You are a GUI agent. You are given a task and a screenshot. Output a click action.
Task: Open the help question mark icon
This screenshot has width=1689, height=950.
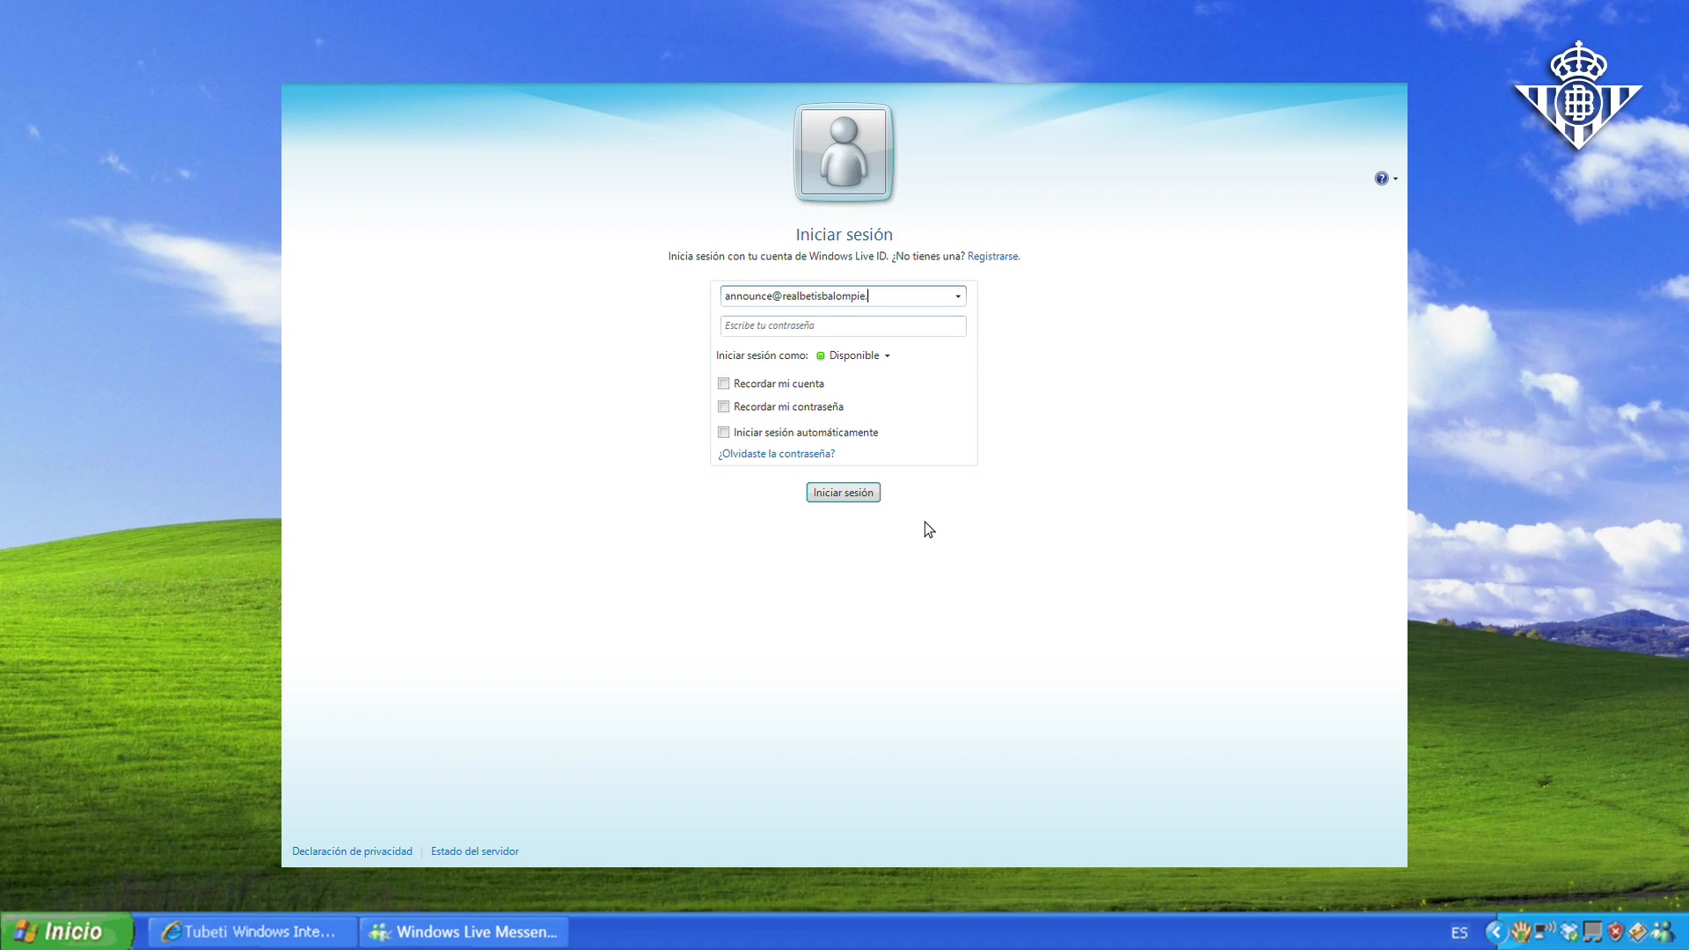click(x=1381, y=179)
